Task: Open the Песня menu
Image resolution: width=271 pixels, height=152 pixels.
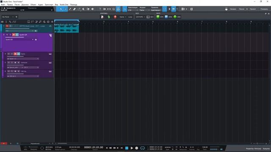Action: (x=17, y=5)
